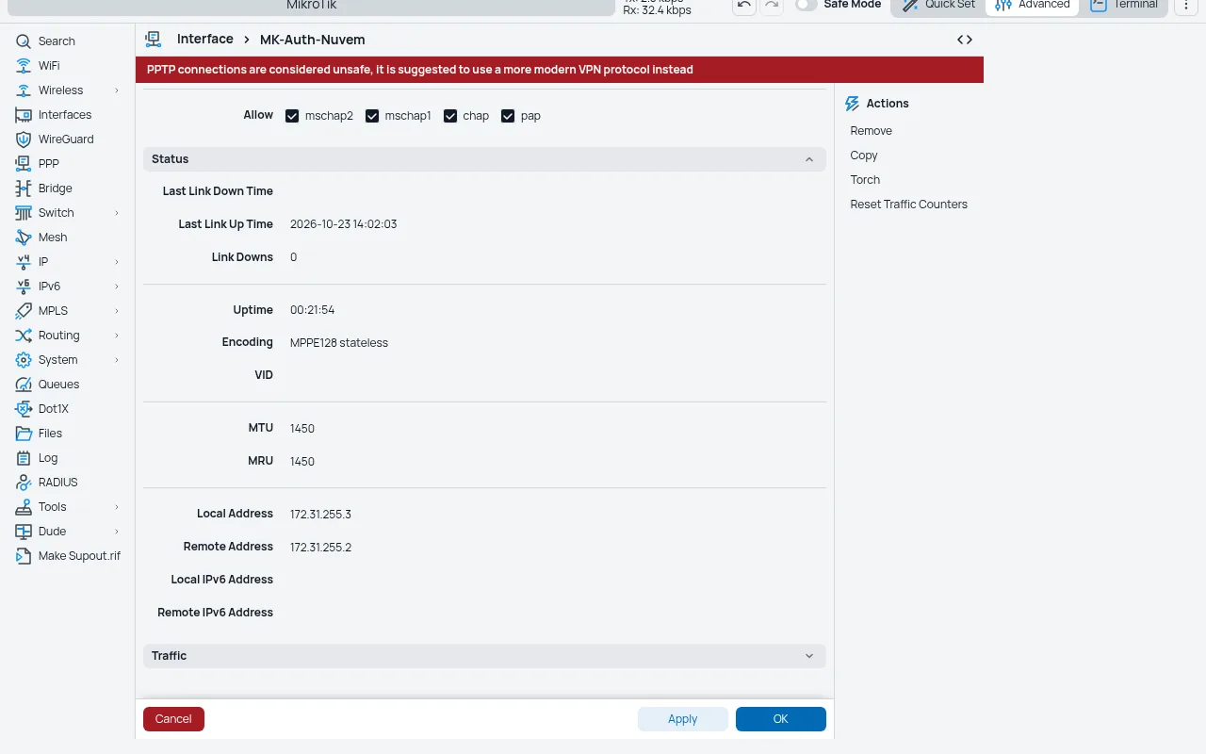Click Reset Traffic Counters action
This screenshot has width=1206, height=754.
point(908,205)
